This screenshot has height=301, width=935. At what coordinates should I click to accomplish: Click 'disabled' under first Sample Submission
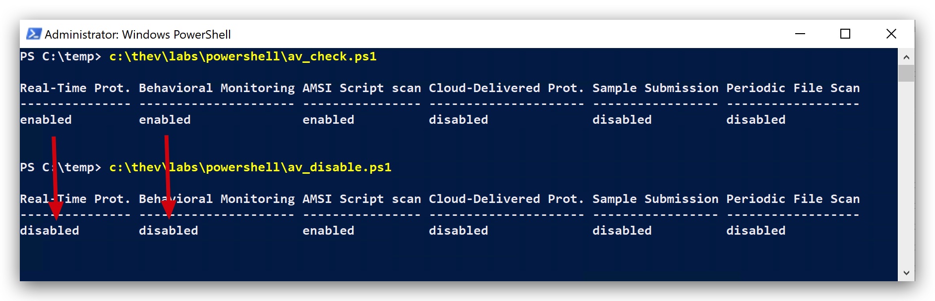[622, 120]
